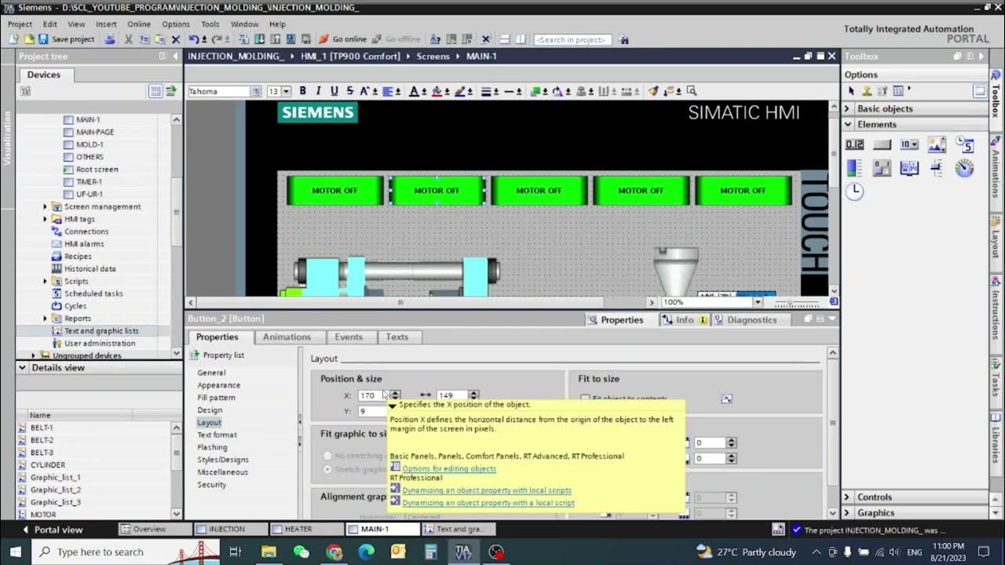The height and width of the screenshot is (565, 1005).
Task: Click the delete X icon in toolbar
Action: [x=175, y=39]
